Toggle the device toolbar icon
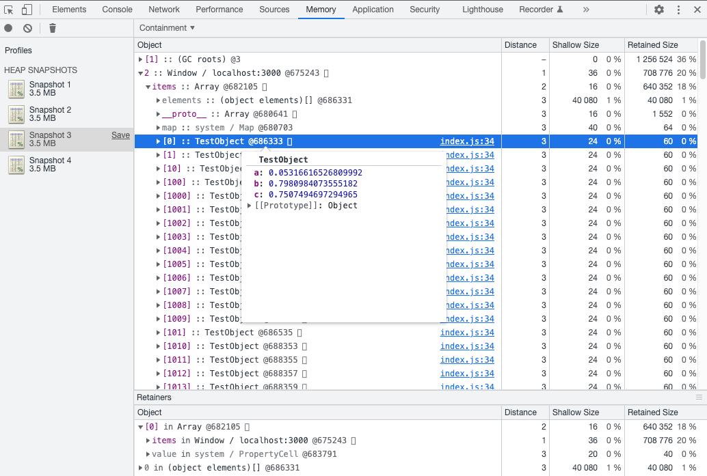 [27, 10]
